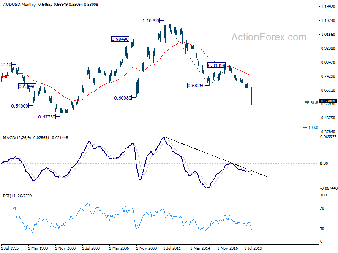Select the 0.47730 bottom price label
The height and width of the screenshot is (253, 338).
point(46,117)
